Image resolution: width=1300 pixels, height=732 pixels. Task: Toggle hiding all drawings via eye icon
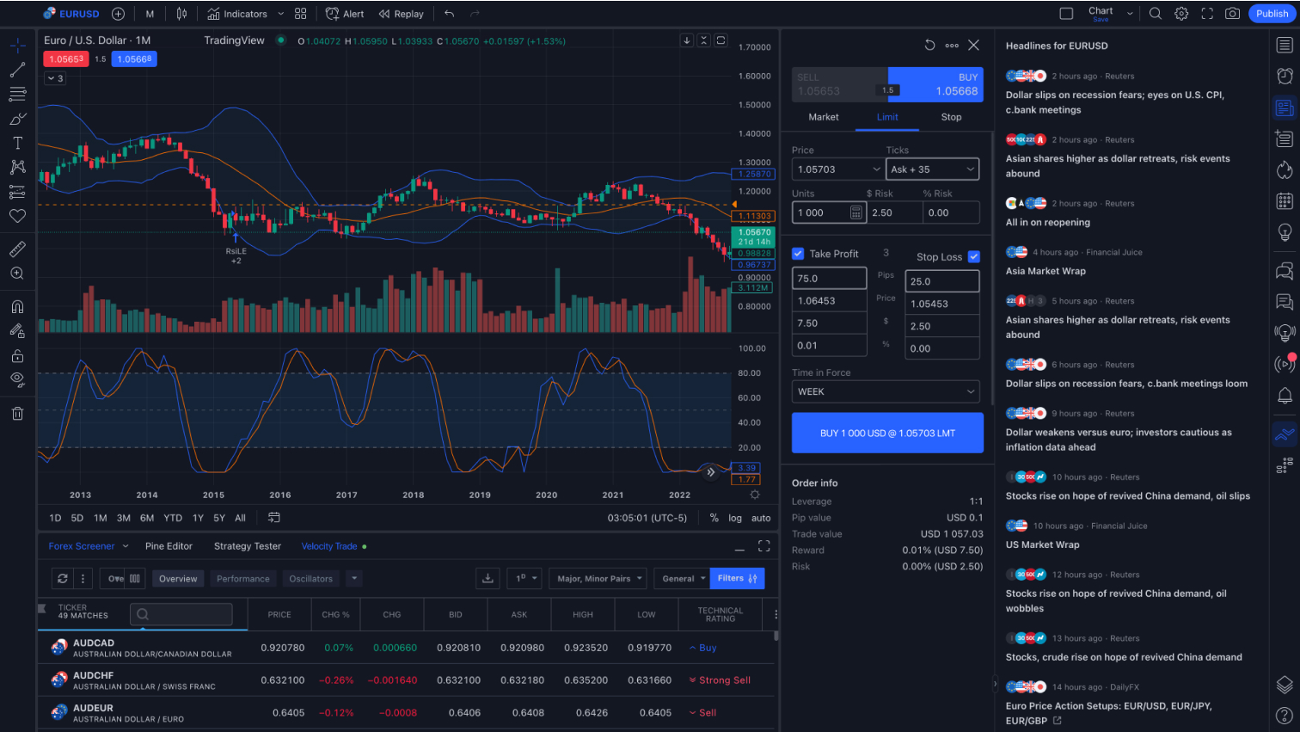tap(17, 378)
